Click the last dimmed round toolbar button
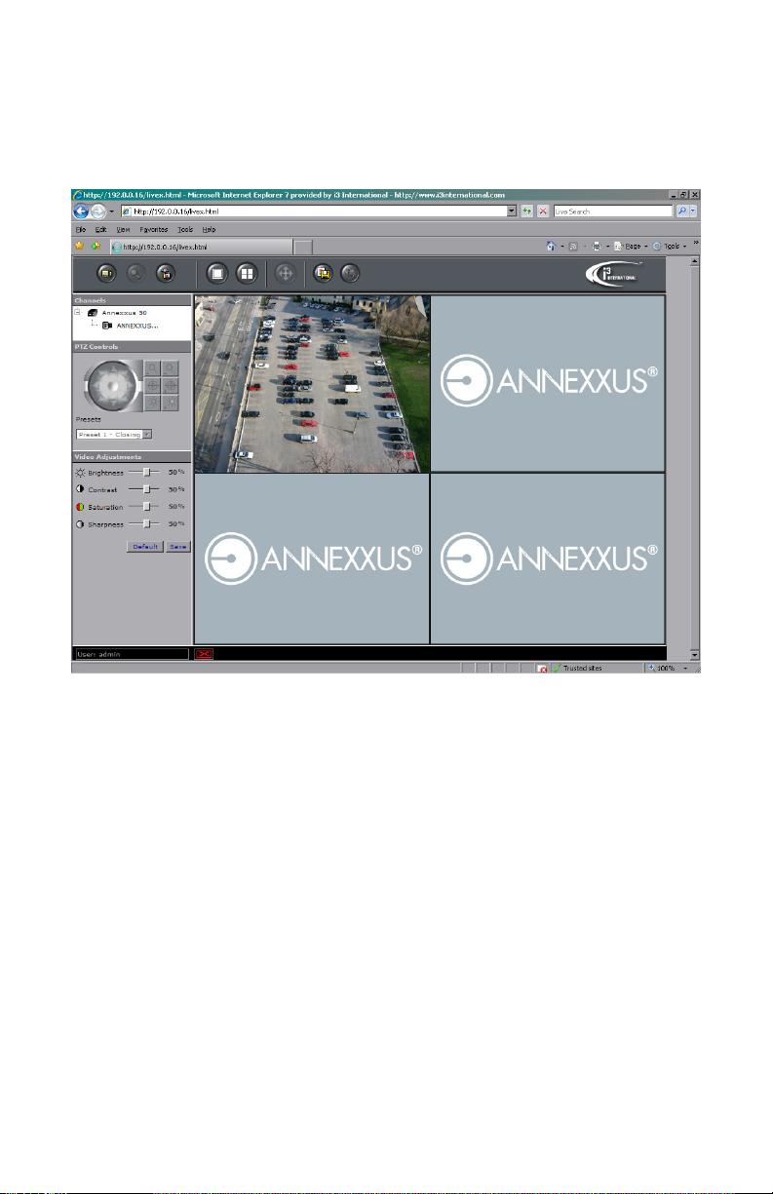This screenshot has height=1194, width=773. pos(350,275)
